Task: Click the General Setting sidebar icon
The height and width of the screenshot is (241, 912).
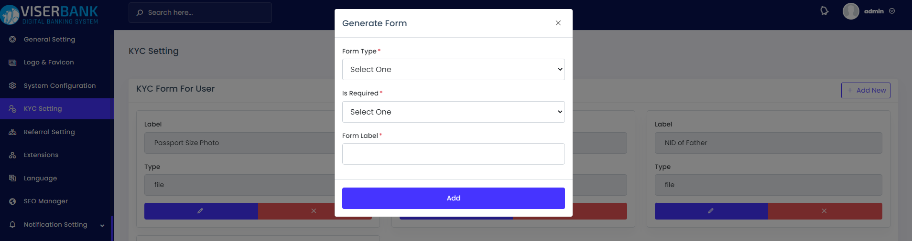Action: point(12,39)
